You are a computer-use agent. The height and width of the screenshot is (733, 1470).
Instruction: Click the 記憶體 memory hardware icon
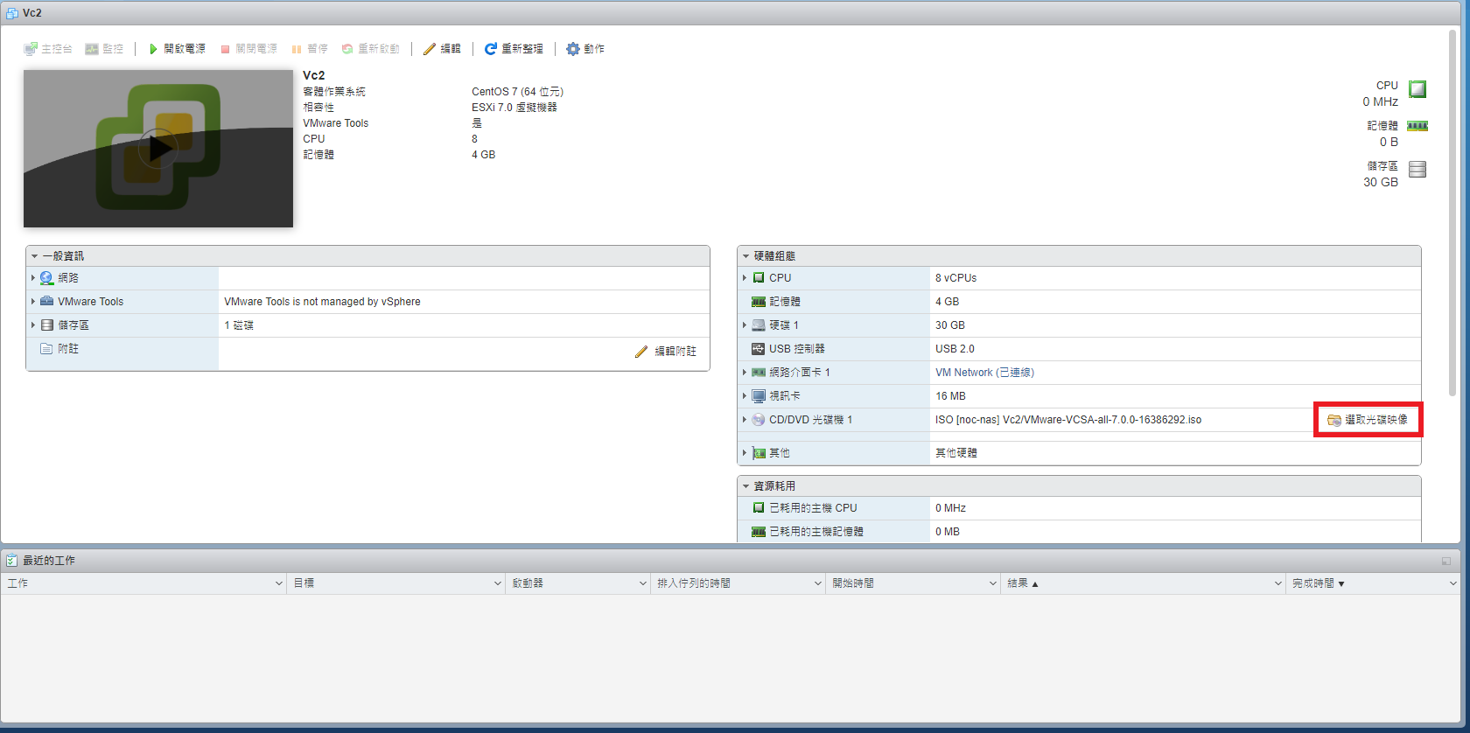point(759,302)
